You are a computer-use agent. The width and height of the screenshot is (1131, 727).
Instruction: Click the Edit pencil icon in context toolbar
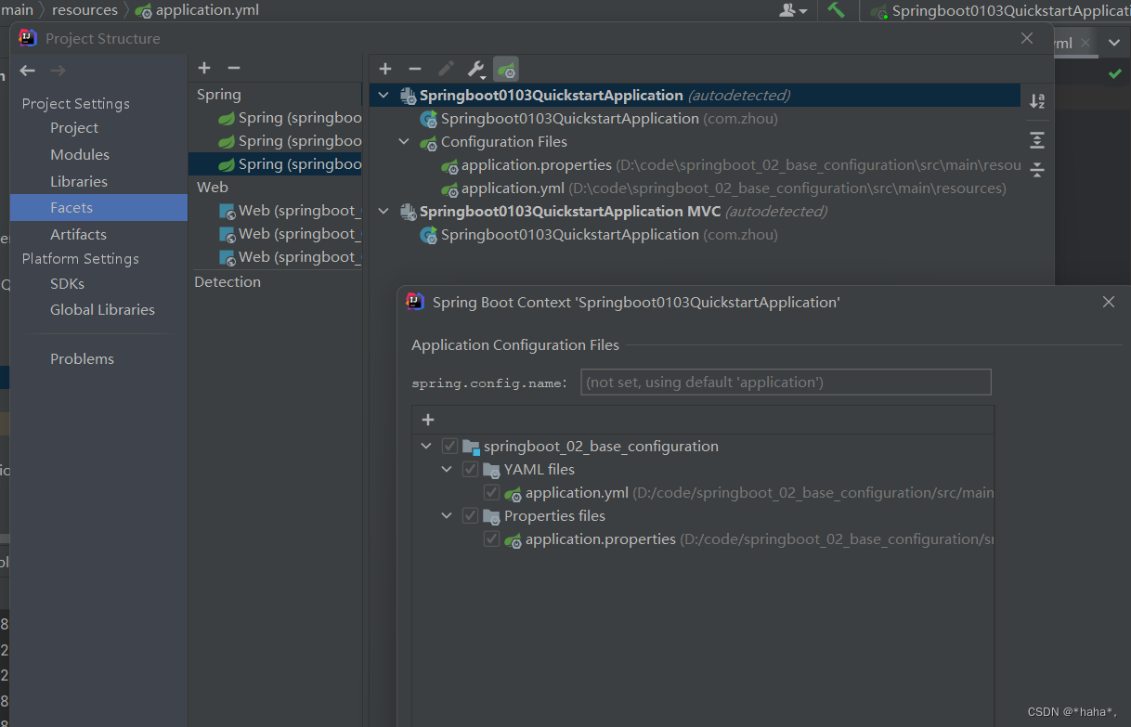[x=446, y=69]
